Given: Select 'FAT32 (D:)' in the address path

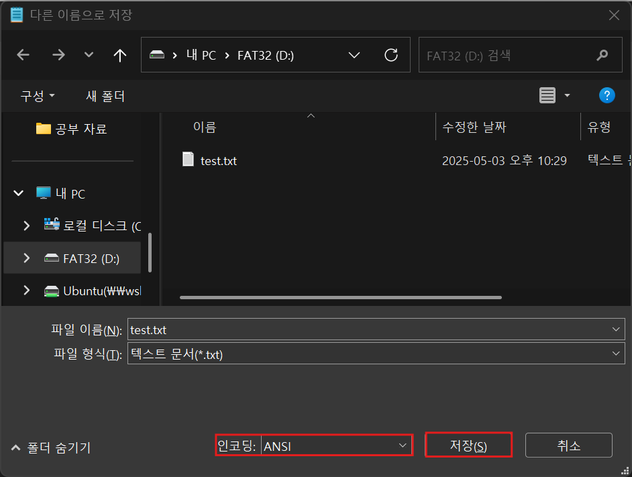Looking at the screenshot, I should (x=266, y=55).
